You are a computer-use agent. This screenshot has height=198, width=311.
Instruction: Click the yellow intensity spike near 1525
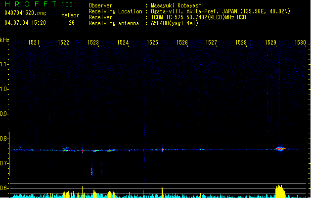tap(162, 192)
